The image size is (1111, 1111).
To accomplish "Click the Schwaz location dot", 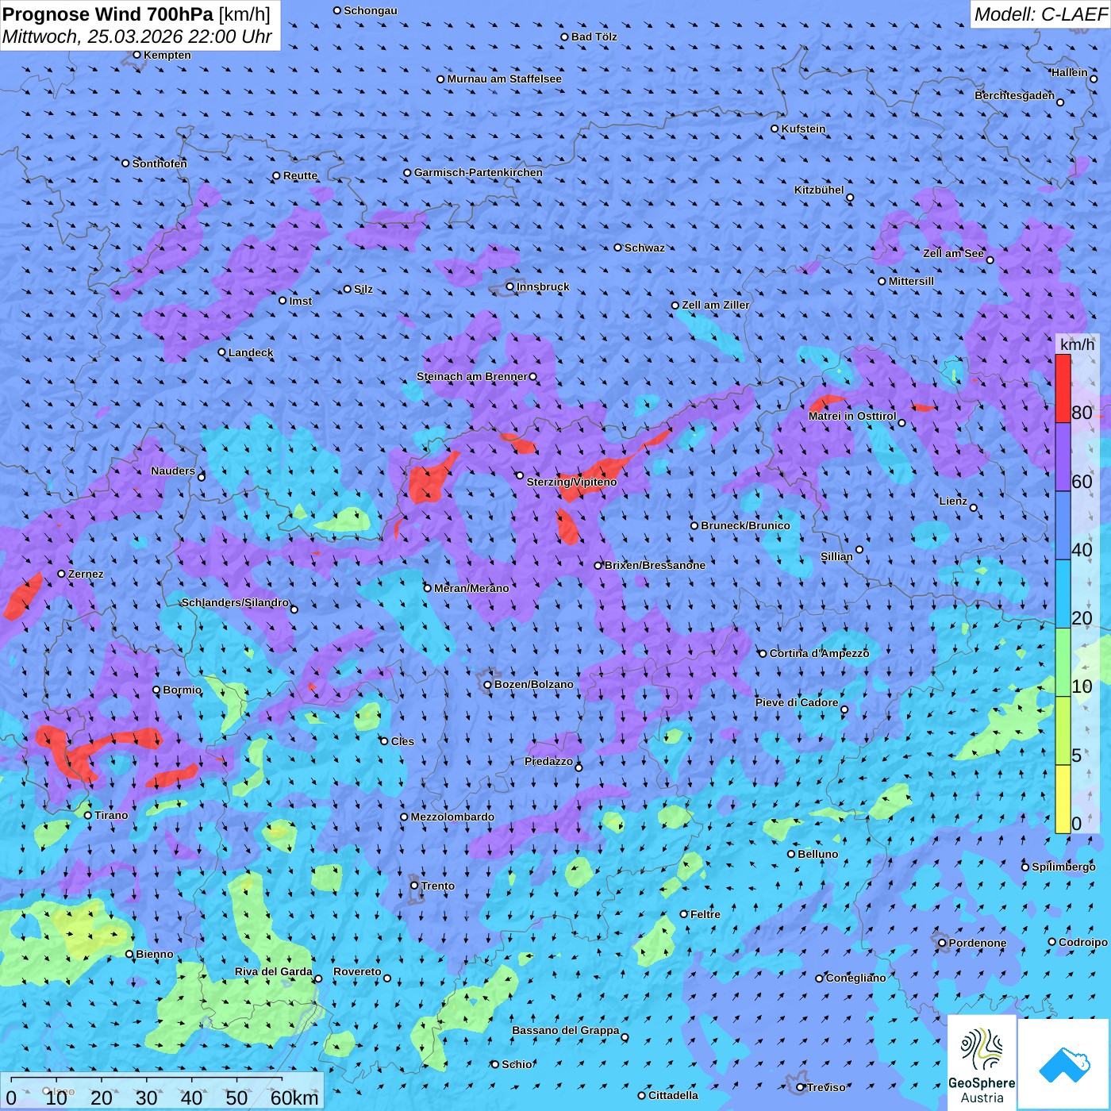I will pos(618,248).
